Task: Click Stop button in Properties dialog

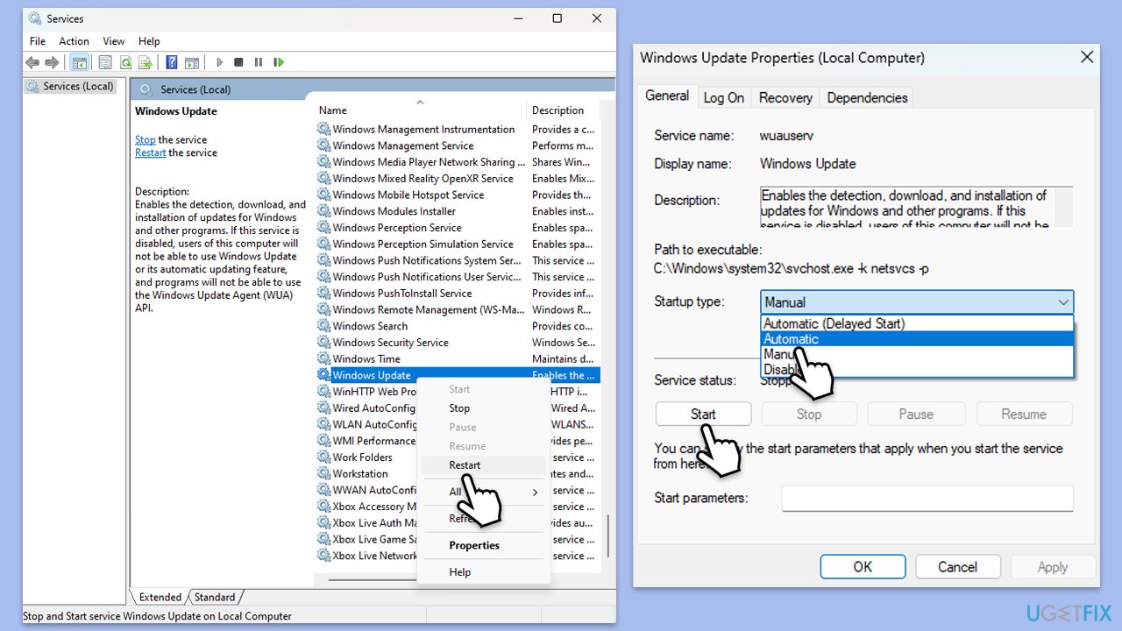Action: [x=809, y=415]
